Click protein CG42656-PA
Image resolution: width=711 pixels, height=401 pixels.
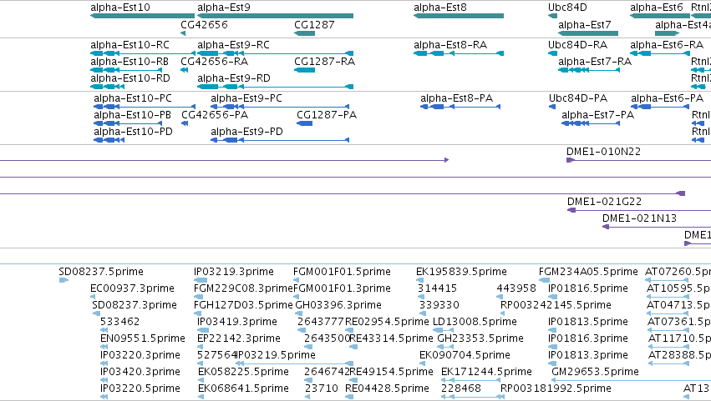click(185, 123)
